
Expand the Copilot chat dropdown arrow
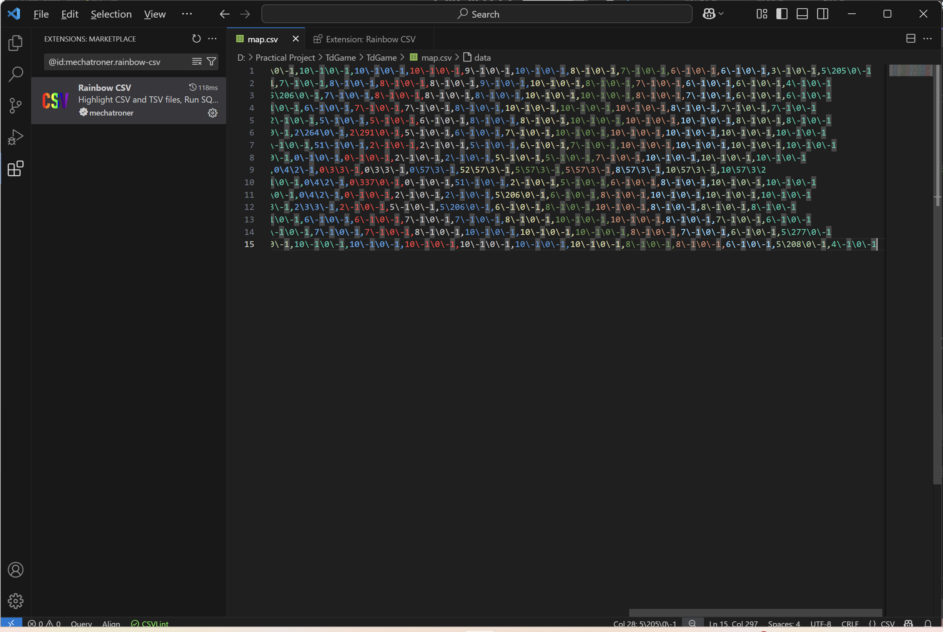pyautogui.click(x=721, y=14)
